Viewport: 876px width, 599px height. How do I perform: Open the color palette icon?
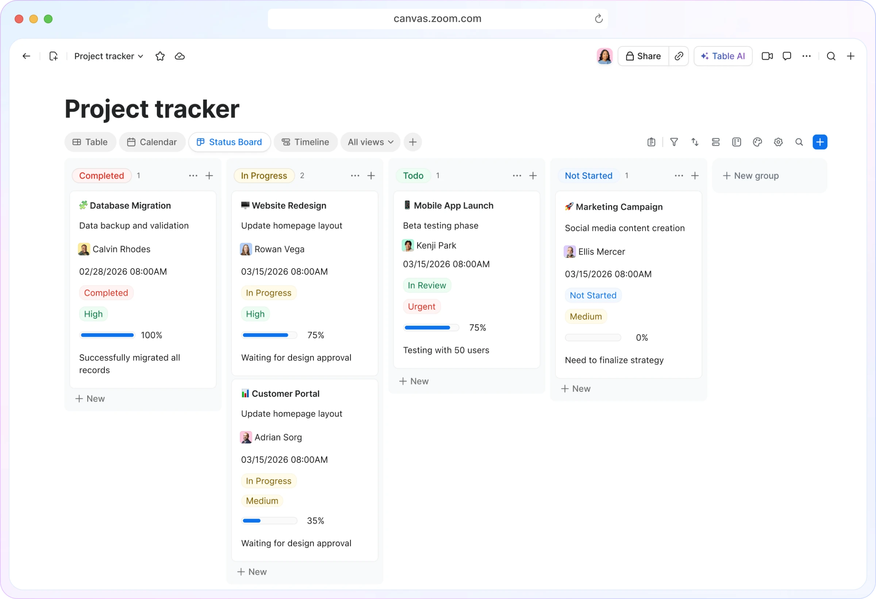pyautogui.click(x=757, y=142)
